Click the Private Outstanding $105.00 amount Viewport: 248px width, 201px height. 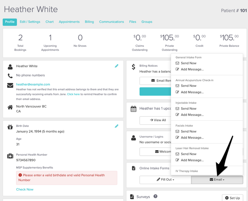pyautogui.click(x=170, y=38)
